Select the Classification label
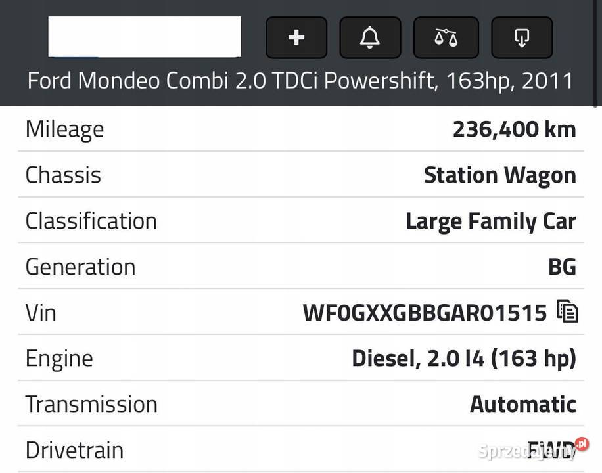Image resolution: width=602 pixels, height=473 pixels. (x=91, y=221)
